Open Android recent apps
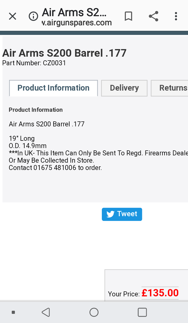 point(142,312)
